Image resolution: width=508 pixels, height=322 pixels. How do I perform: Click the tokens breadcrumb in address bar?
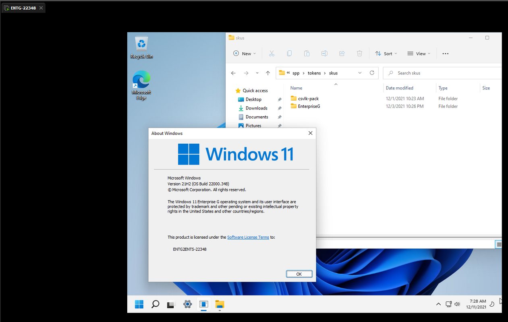pos(315,73)
